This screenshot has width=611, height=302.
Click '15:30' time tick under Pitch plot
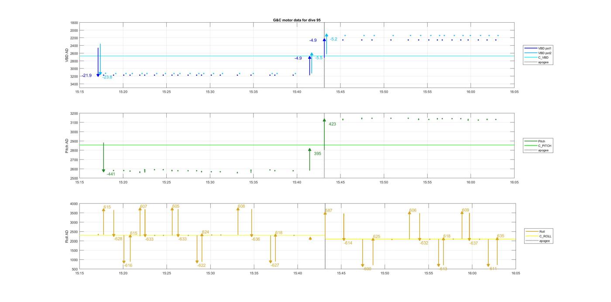point(210,183)
